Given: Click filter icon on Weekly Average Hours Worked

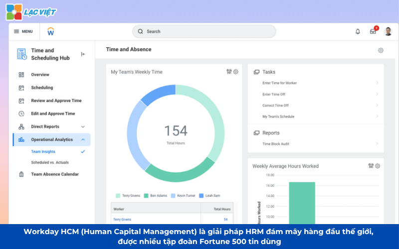Looking at the screenshot, I should click(x=371, y=166).
